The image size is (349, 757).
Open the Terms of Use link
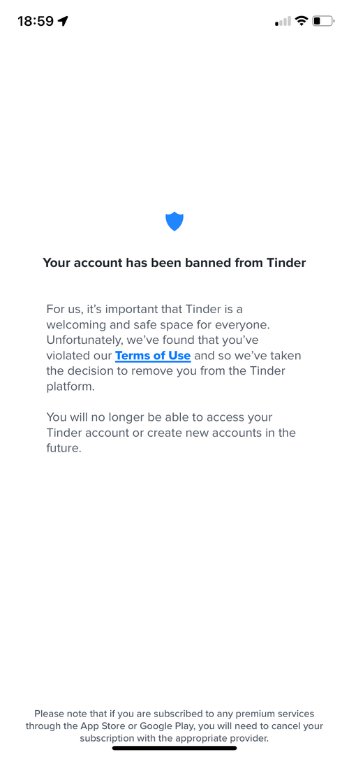153,356
